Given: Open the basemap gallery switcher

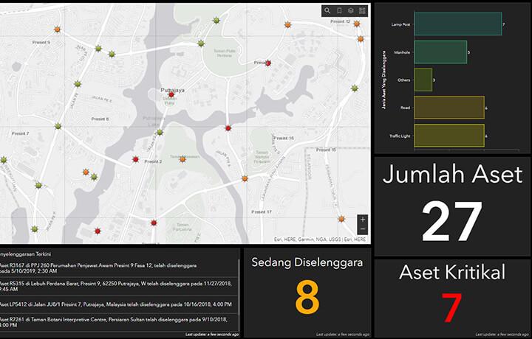Looking at the screenshot, I should [362, 11].
